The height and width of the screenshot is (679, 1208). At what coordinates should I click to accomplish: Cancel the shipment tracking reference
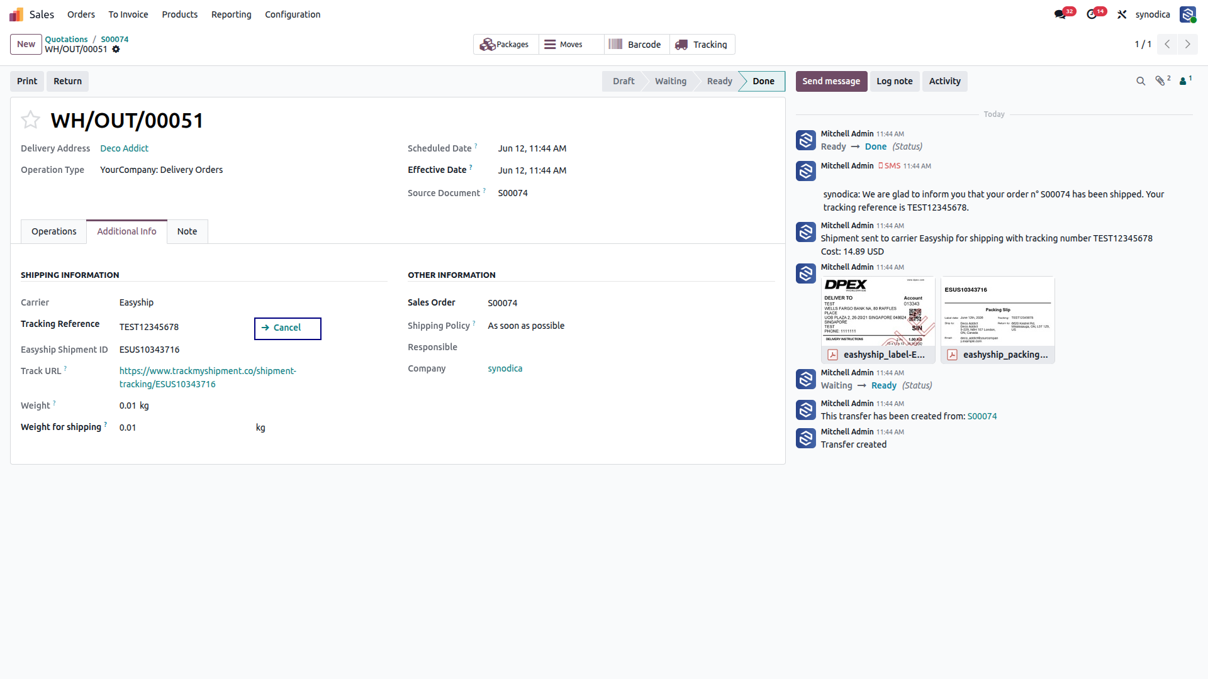point(288,328)
